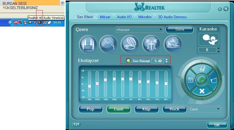Switch to the Mikrofon tab

145,17
